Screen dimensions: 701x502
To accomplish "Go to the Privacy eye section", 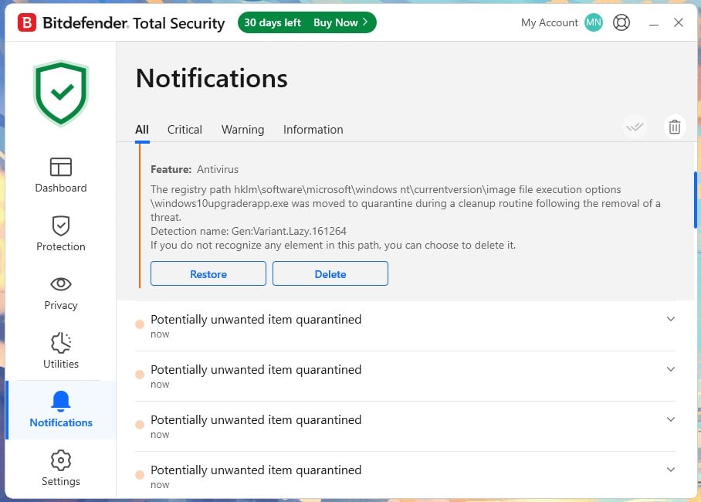I will coord(61,293).
